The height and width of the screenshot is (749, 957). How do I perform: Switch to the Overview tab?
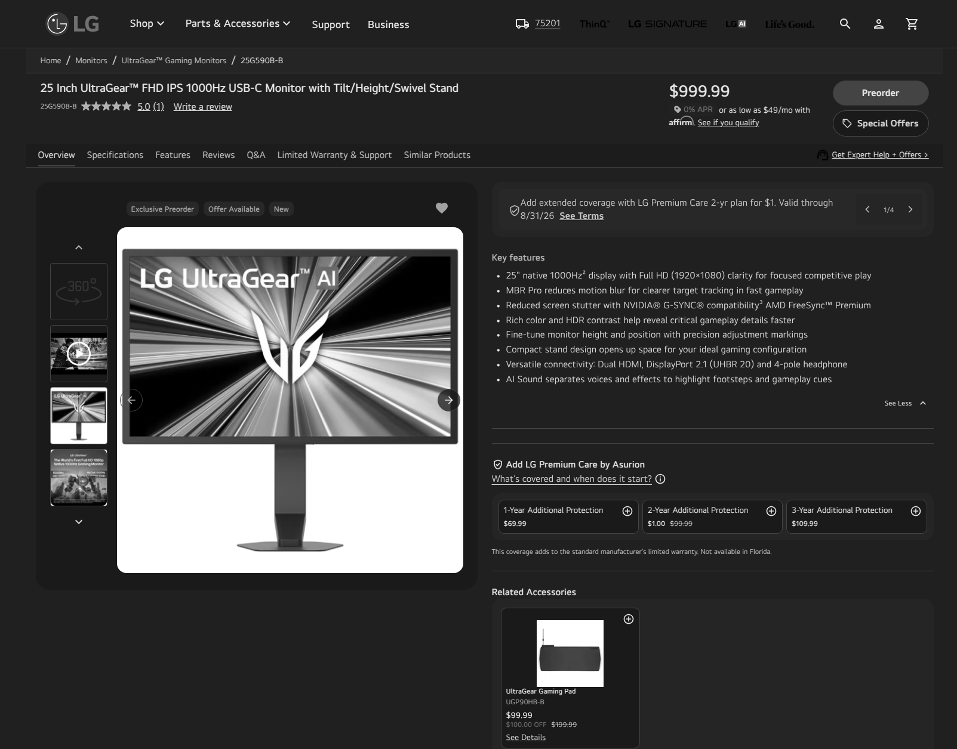click(57, 155)
